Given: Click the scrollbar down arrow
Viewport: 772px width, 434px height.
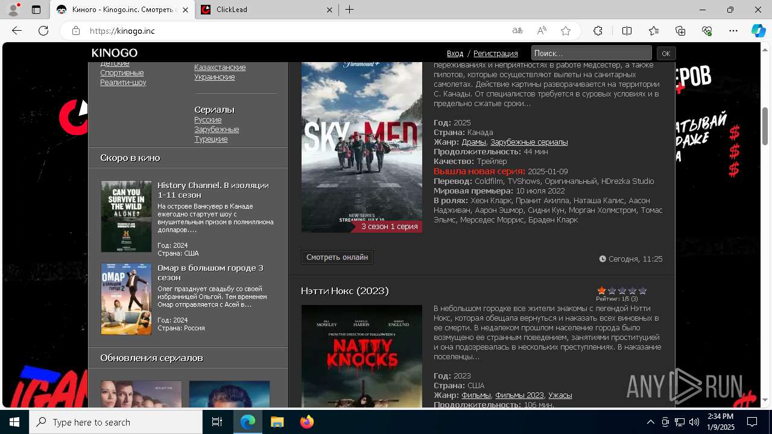Looking at the screenshot, I should point(765,400).
